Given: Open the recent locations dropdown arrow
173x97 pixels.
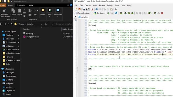Looking at the screenshot, I should click(9, 24).
